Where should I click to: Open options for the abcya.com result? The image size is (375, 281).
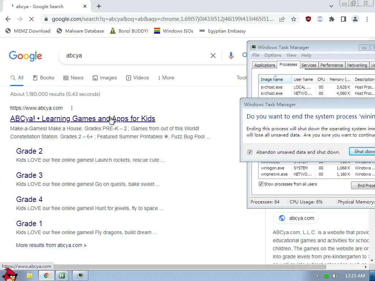[72, 108]
